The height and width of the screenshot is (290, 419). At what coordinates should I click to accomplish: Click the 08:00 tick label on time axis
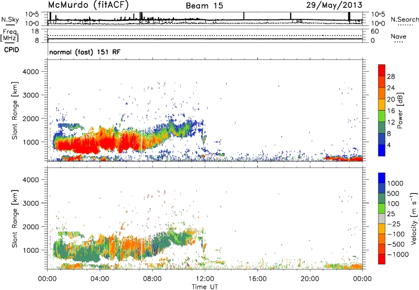coord(152,279)
